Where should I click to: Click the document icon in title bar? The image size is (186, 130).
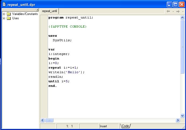pyautogui.click(x=4, y=5)
